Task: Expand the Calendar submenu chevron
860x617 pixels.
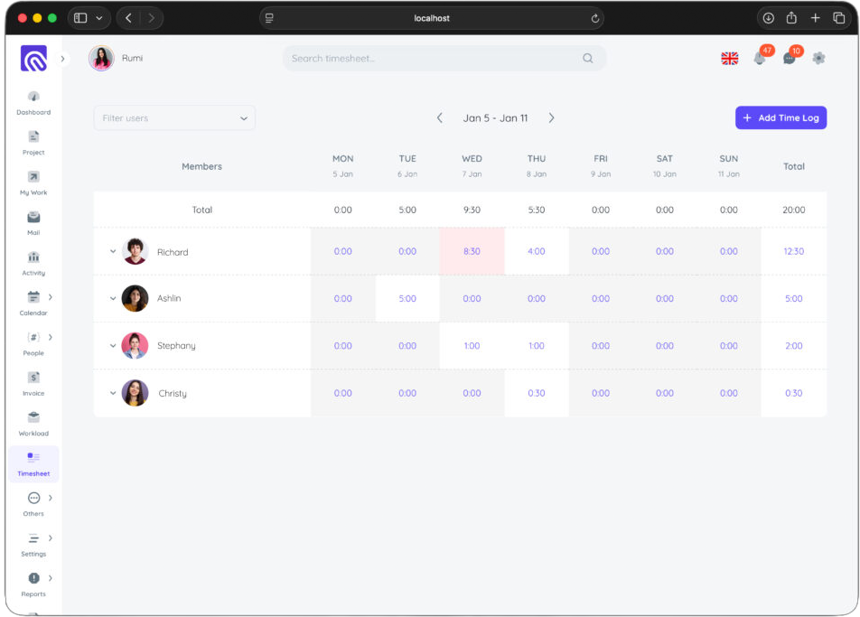Action: 51,297
